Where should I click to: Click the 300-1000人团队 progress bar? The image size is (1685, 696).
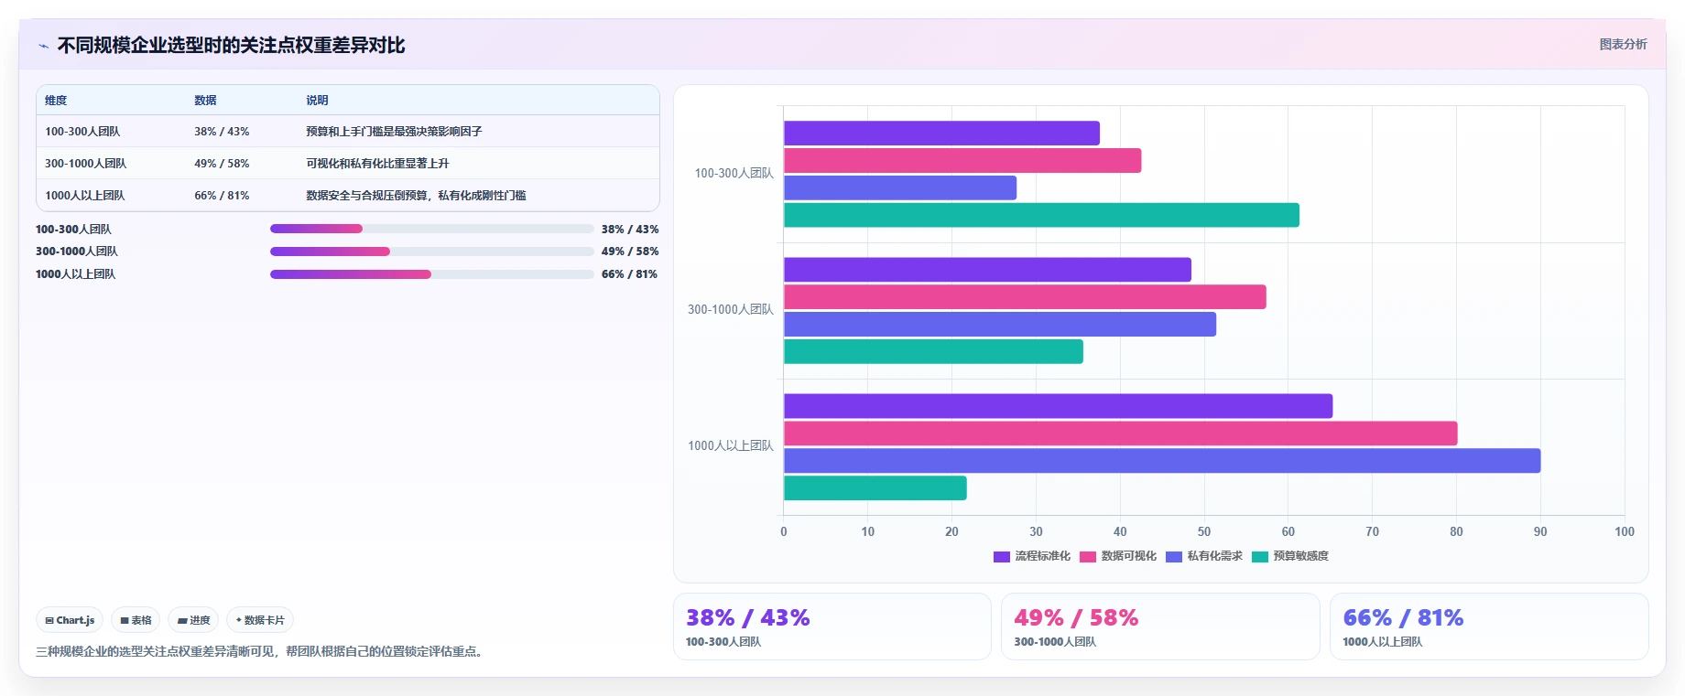click(432, 252)
